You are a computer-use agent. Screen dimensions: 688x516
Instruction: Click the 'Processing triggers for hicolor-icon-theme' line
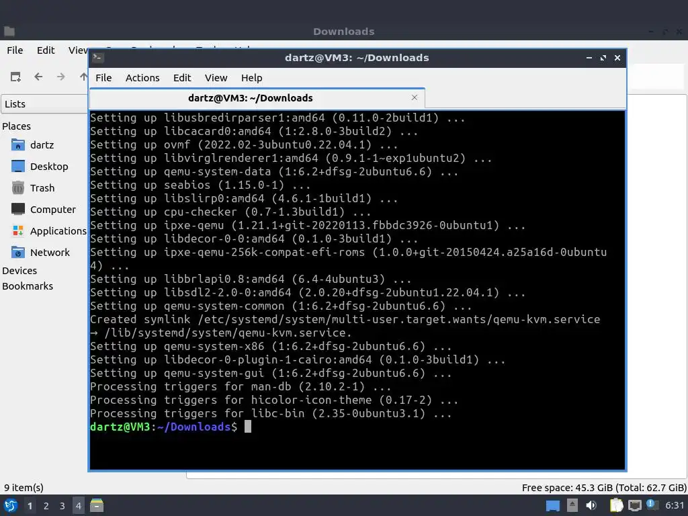274,400
